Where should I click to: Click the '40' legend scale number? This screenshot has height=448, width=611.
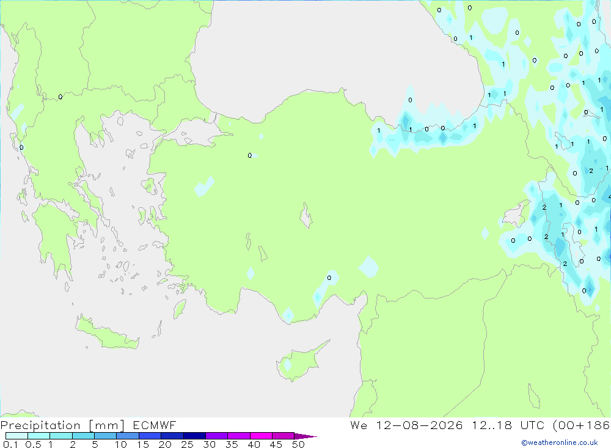point(254,444)
